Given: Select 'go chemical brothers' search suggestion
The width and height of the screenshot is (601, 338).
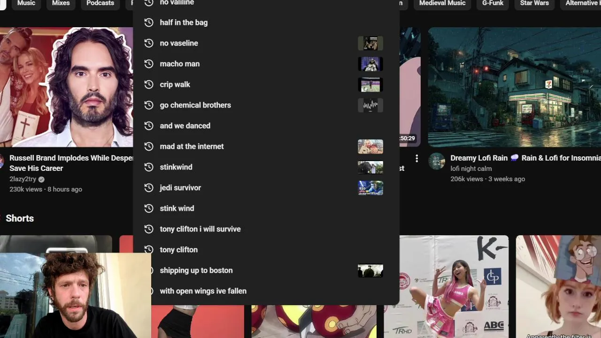Looking at the screenshot, I should [x=266, y=105].
